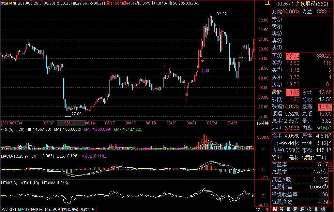The width and height of the screenshot is (334, 212).
Task: Click the highlighted 06/13 date slider handle
Action: tap(70, 123)
